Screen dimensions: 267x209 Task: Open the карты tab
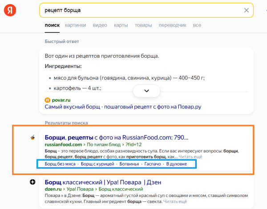click(x=121, y=25)
